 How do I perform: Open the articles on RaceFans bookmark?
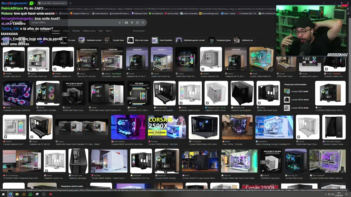click(x=189, y=13)
